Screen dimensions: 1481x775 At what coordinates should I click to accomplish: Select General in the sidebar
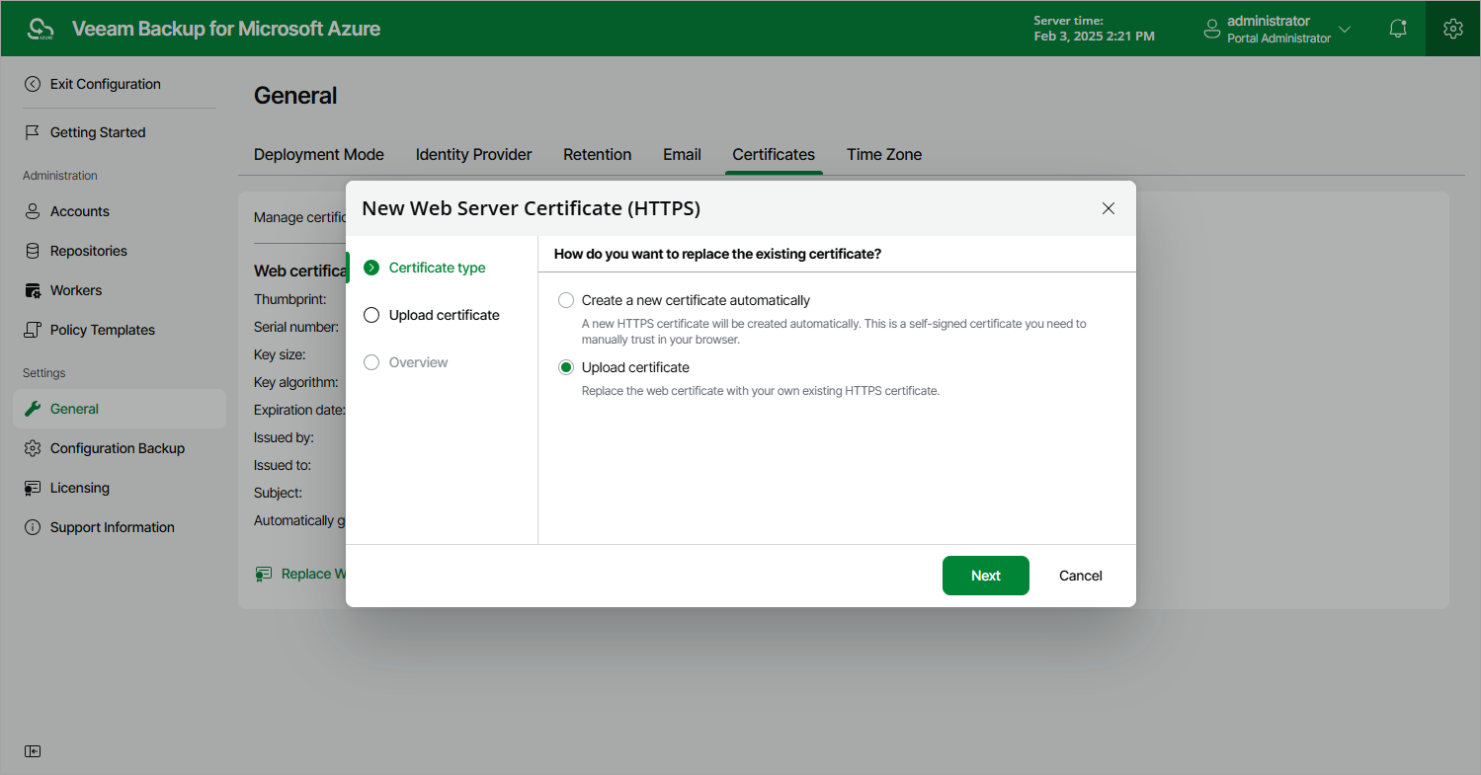pyautogui.click(x=120, y=409)
